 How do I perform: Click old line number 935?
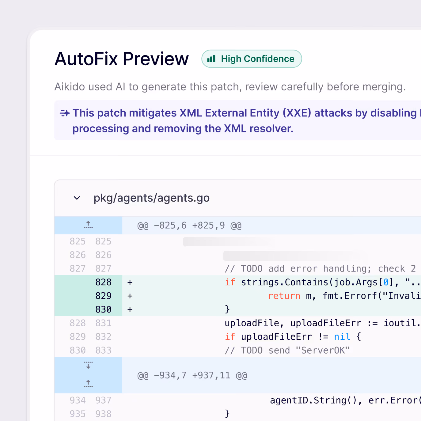[78, 414]
